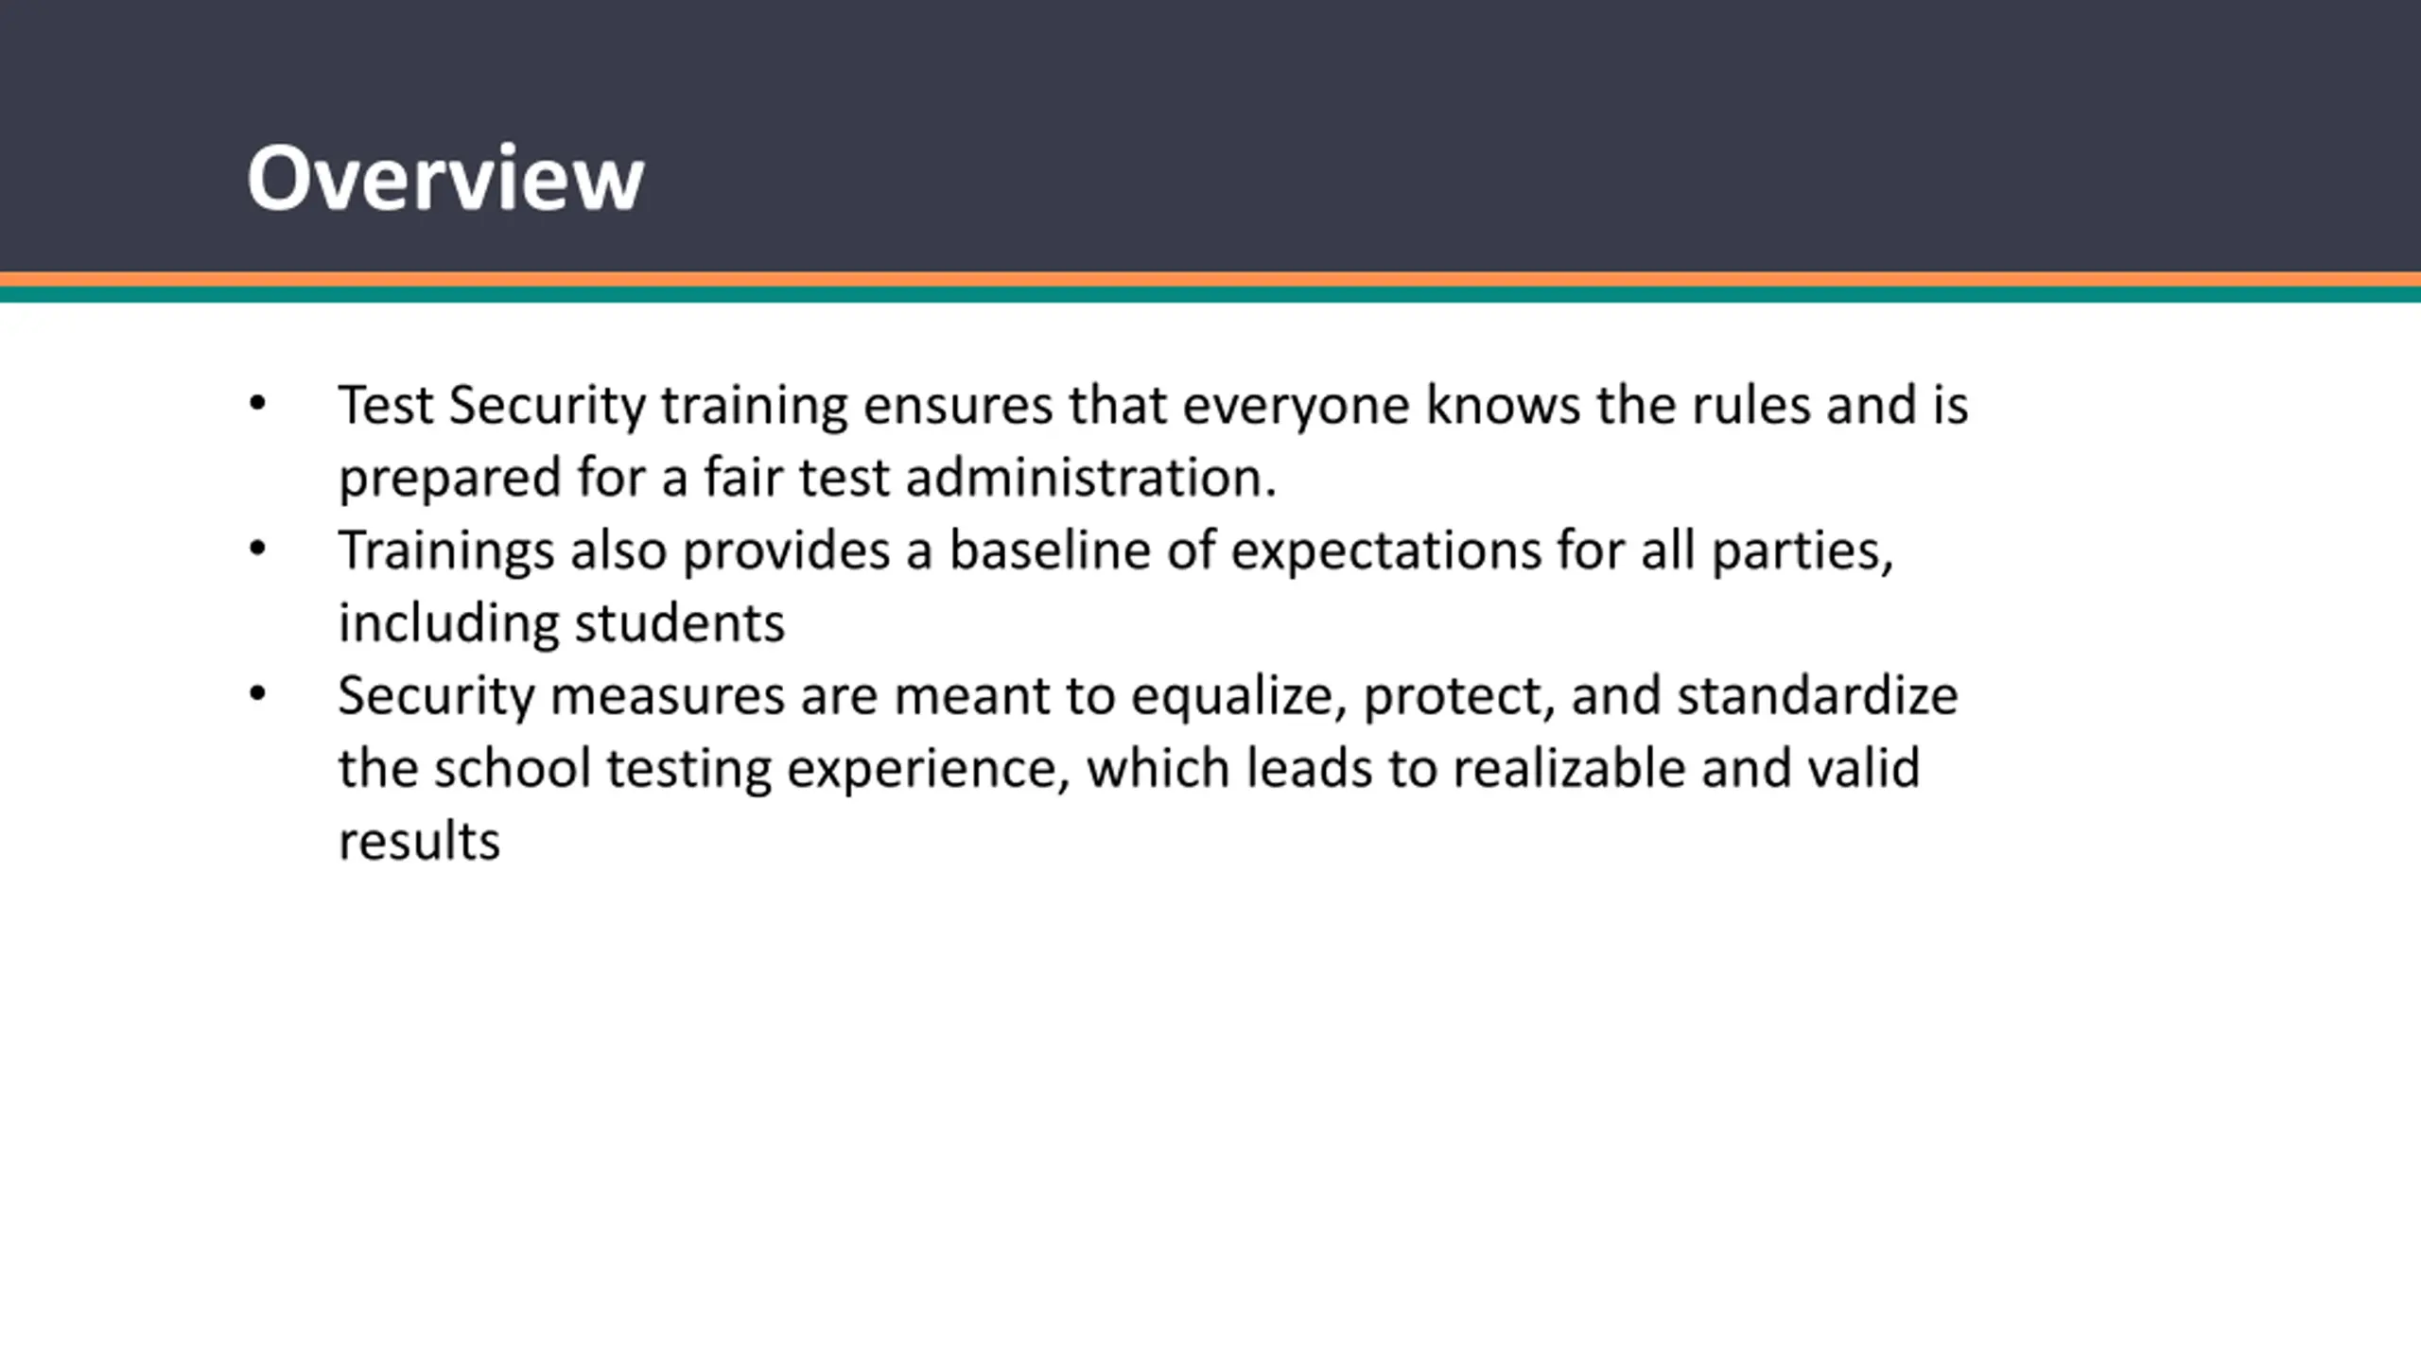Select the first bullet point marker
The height and width of the screenshot is (1362, 2421).
pyautogui.click(x=257, y=405)
